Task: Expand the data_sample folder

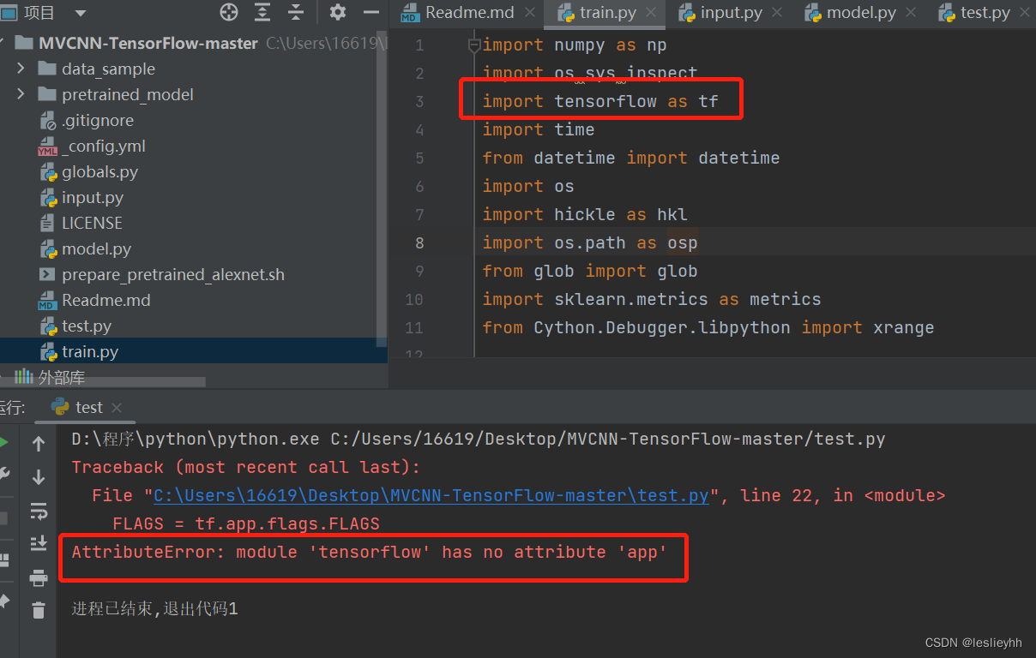Action: (21, 69)
